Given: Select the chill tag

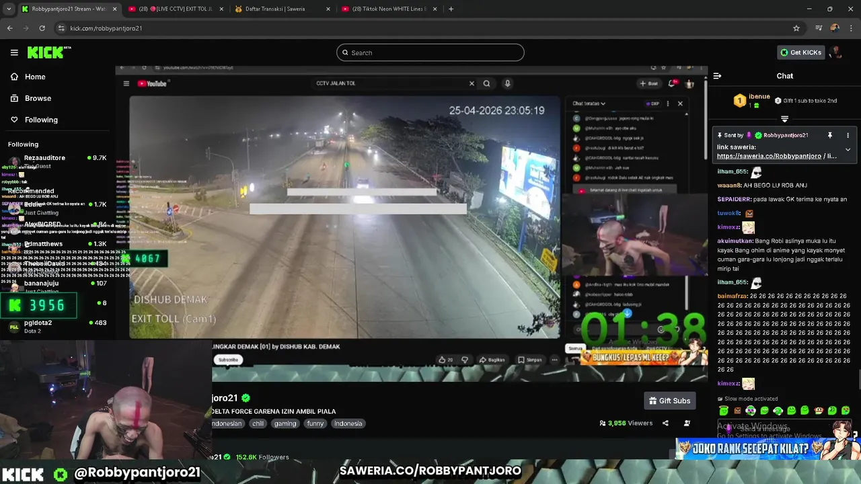Looking at the screenshot, I should tap(258, 424).
